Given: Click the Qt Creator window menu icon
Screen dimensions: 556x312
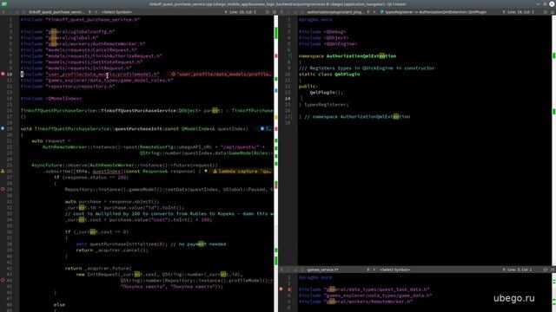Looking at the screenshot, I should tap(3, 3).
